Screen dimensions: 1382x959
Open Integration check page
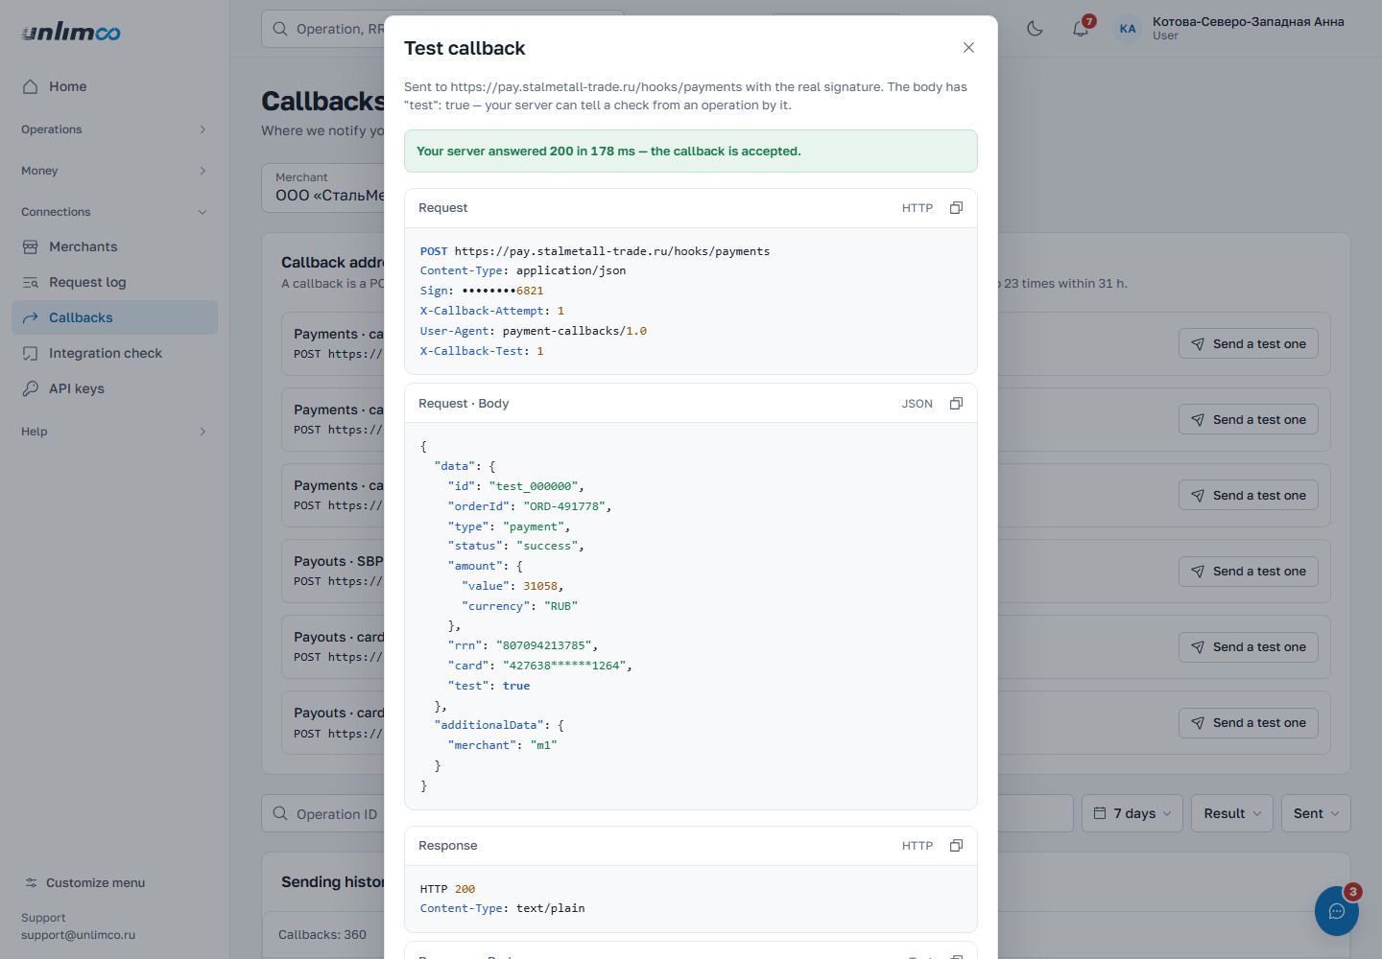[x=115, y=353]
